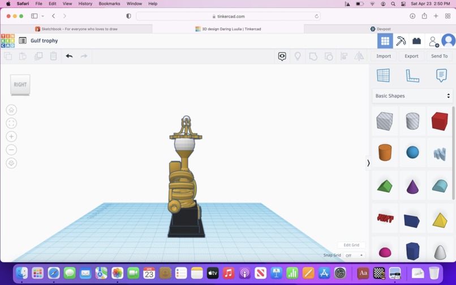Viewport: 456px width, 285px height.
Task: Select the purple Cone shape
Action: pyautogui.click(x=412, y=186)
